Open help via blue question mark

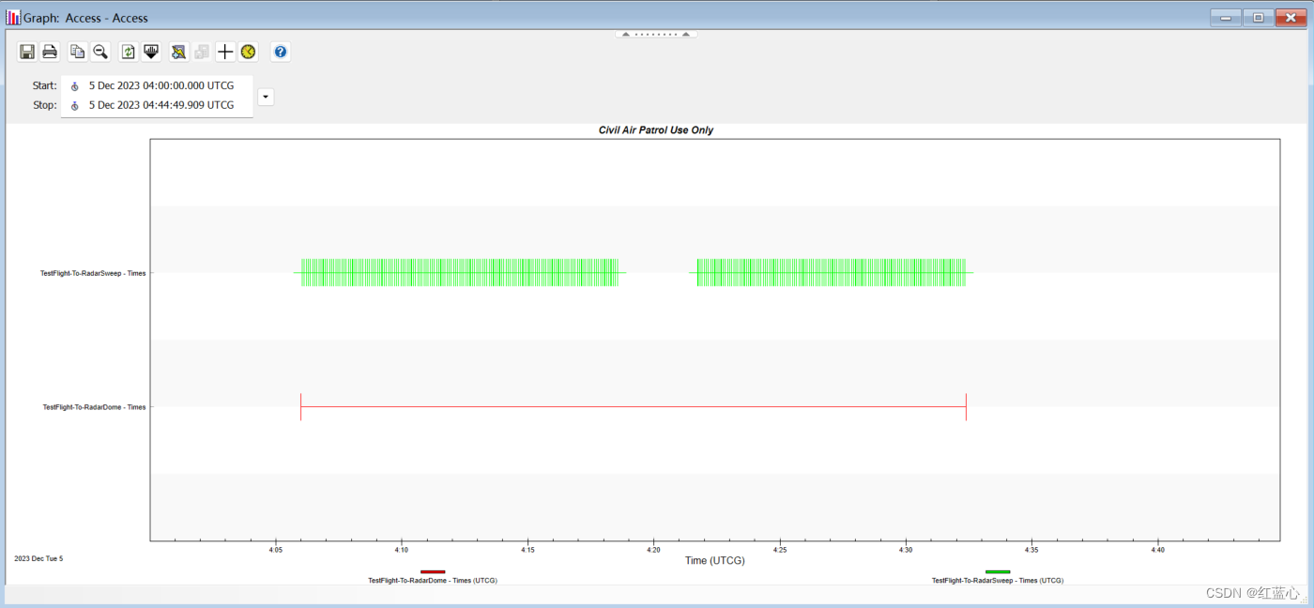(x=280, y=52)
